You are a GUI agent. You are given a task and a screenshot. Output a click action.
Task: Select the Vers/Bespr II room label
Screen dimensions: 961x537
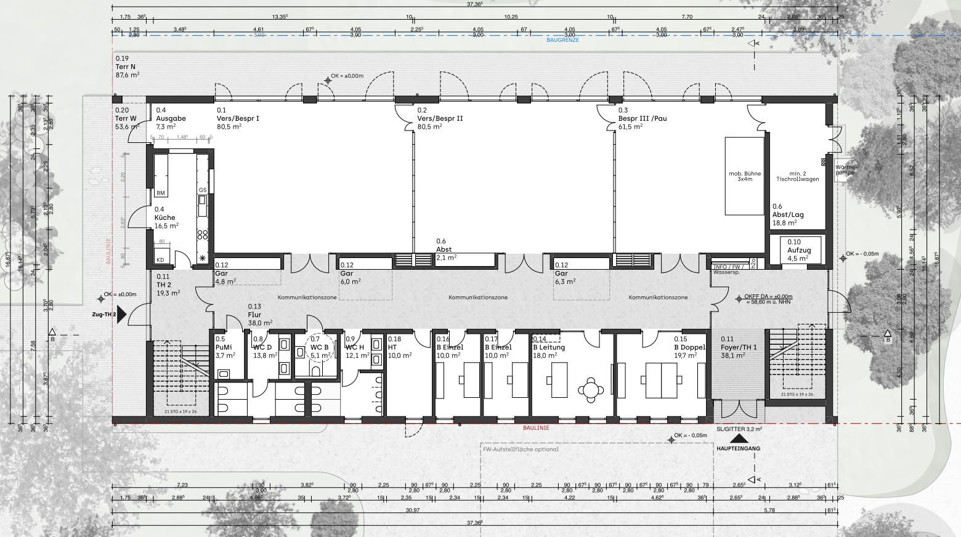point(439,118)
